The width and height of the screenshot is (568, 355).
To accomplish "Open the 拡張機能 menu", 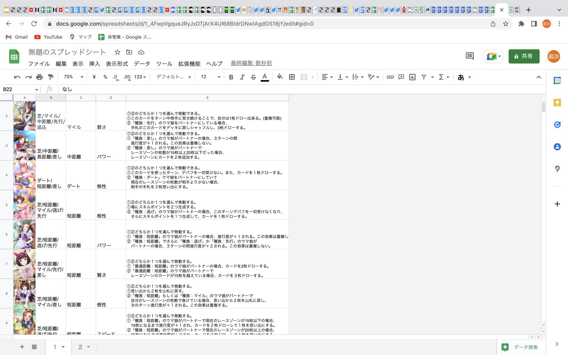I will pos(189,64).
